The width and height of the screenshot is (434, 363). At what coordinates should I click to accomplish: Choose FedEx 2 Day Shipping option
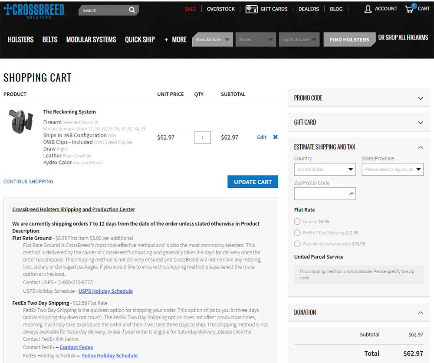[297, 233]
